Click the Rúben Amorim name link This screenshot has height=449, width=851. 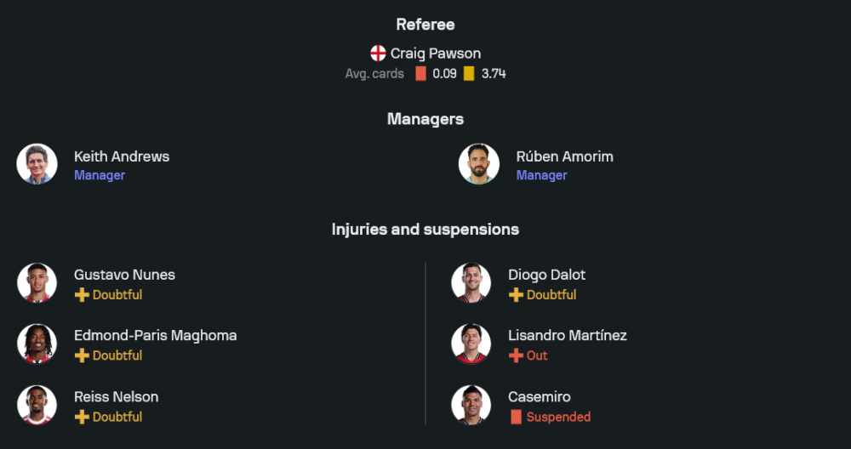point(564,156)
